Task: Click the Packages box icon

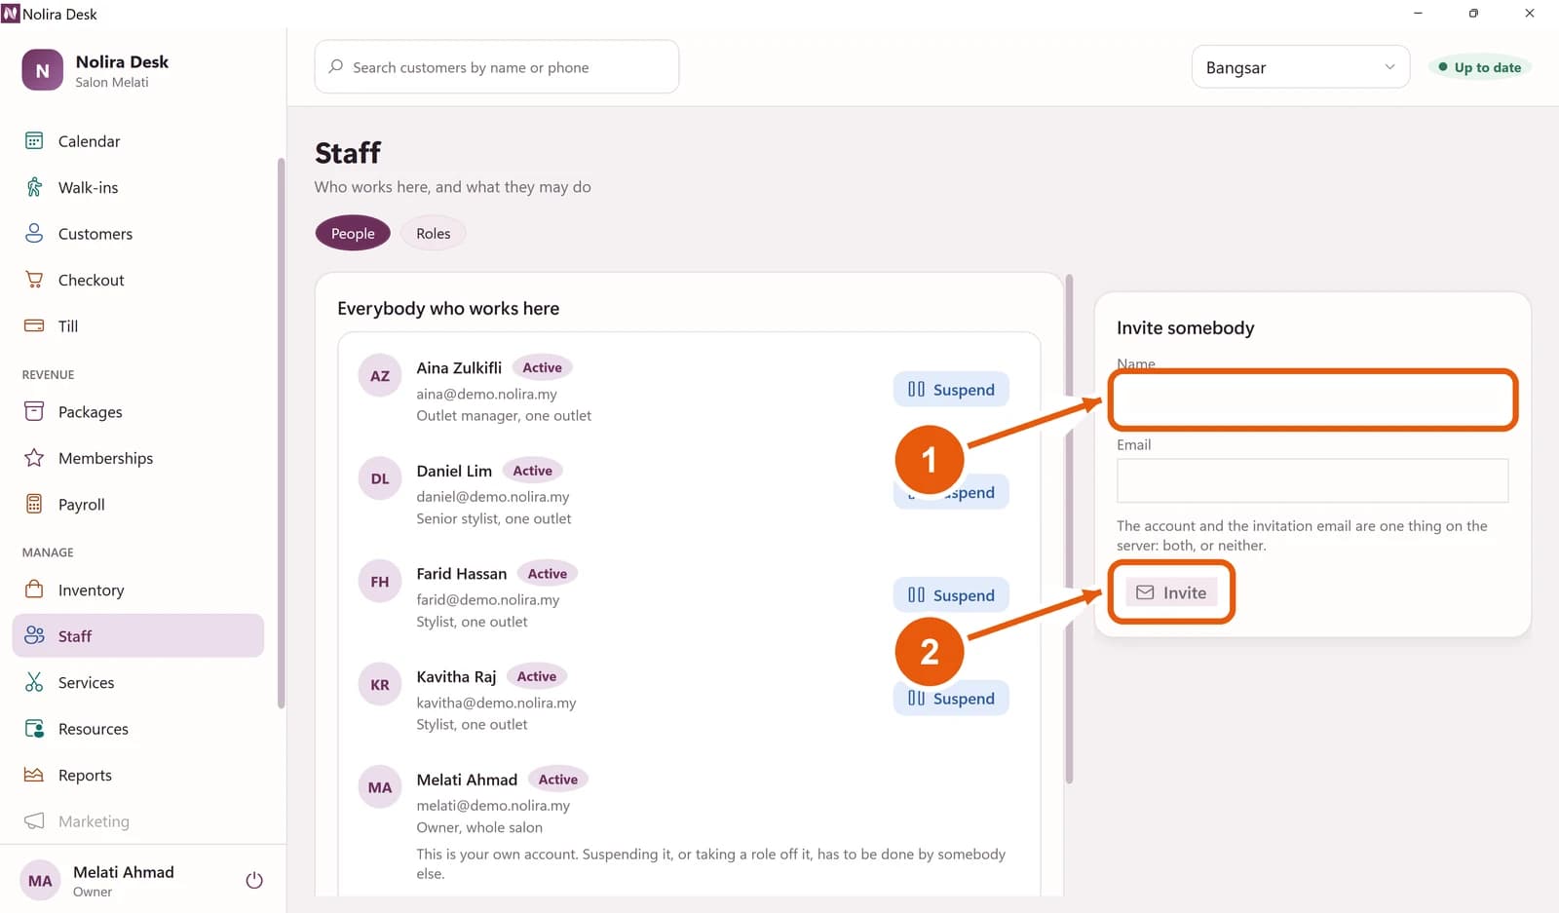Action: pyautogui.click(x=34, y=412)
